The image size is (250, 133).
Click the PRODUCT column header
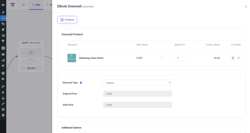click(x=72, y=45)
